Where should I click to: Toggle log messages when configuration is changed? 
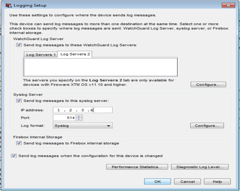click(x=14, y=156)
